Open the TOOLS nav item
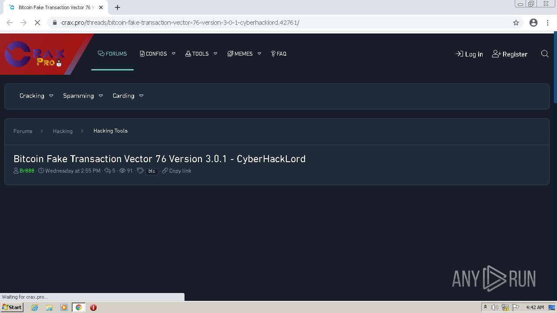Viewport: 557px width, 313px height. (197, 54)
